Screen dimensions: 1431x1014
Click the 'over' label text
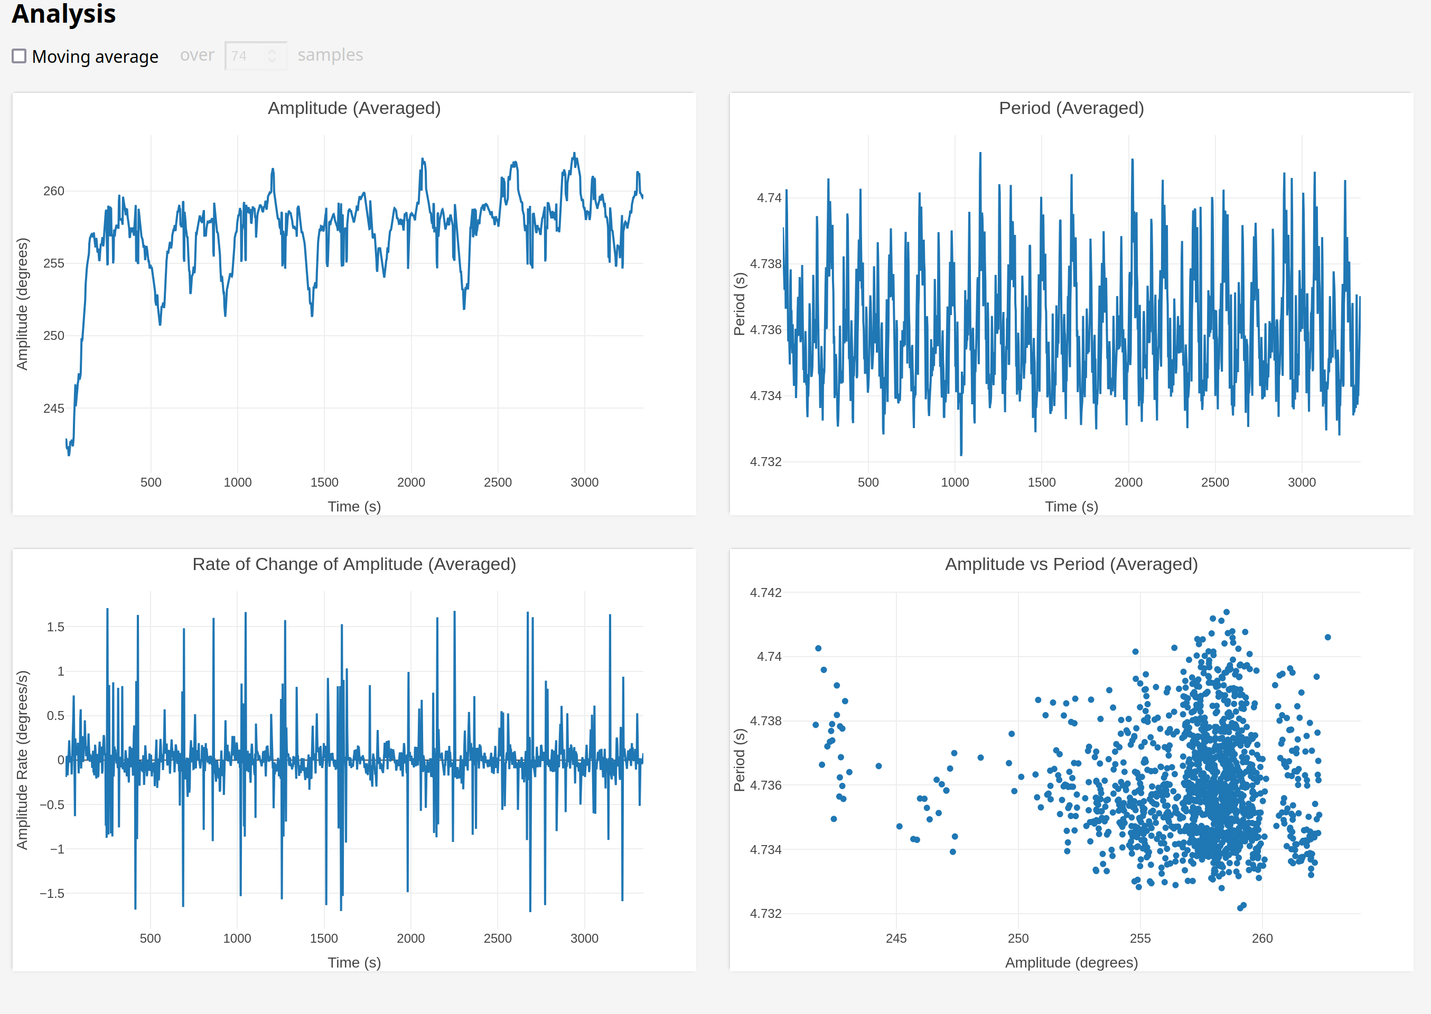coord(197,55)
